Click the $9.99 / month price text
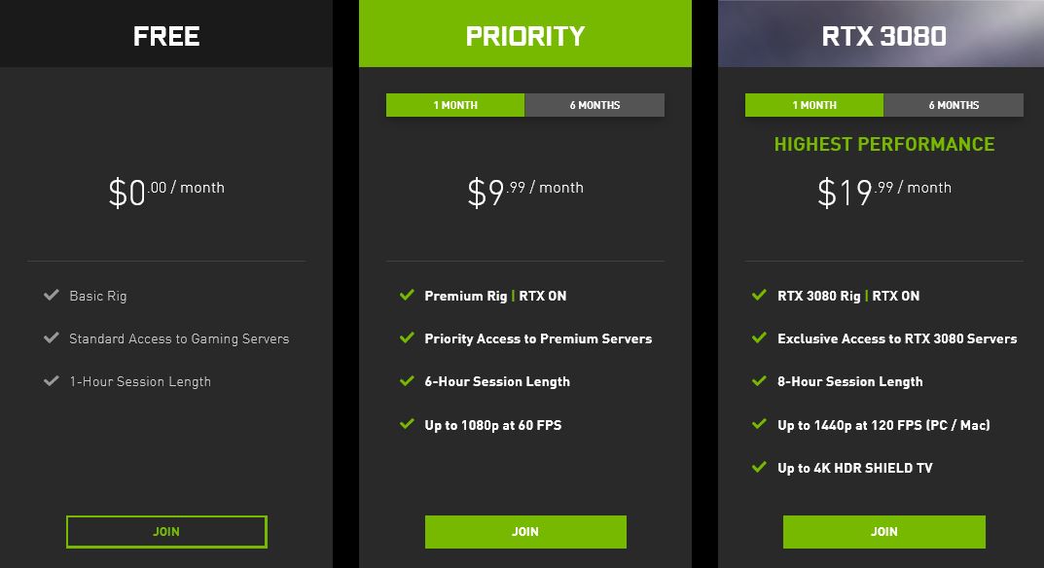The height and width of the screenshot is (568, 1044). coord(525,192)
